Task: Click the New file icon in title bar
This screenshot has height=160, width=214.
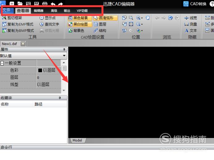Action: point(12,3)
